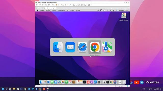Open the Trash in the macOS dock
The image size is (163, 91).
124,82
